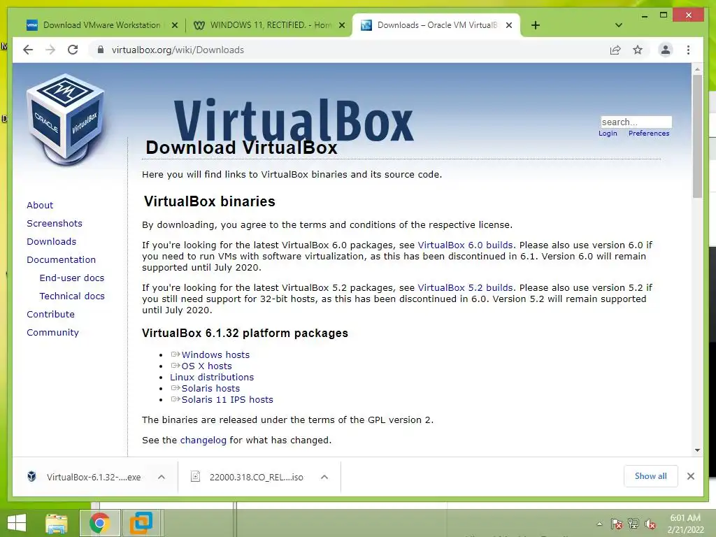Viewport: 716px width, 537px height.
Task: Open File Explorer from taskbar
Action: (56, 523)
